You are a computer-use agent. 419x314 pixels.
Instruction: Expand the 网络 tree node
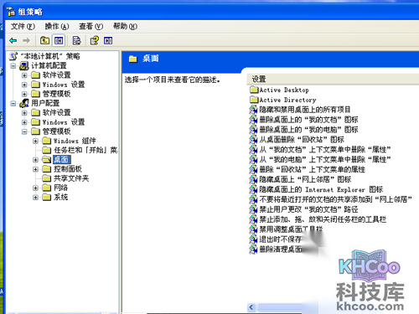coord(35,188)
